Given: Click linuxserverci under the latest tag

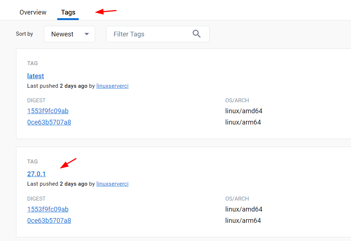Looking at the screenshot, I should 112,86.
